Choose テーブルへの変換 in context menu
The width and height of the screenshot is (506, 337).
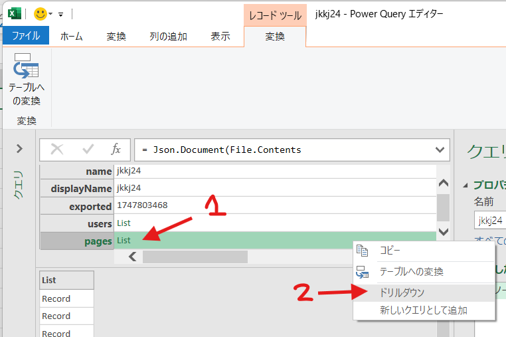coord(424,272)
